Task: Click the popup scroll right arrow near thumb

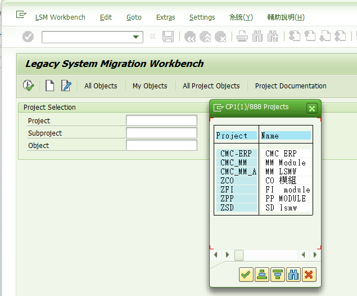Action: (x=227, y=255)
